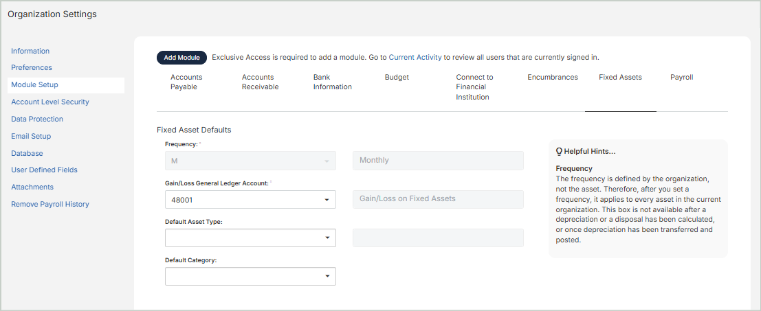This screenshot has width=761, height=311.
Task: Click the Add Module button
Action: pyautogui.click(x=181, y=58)
